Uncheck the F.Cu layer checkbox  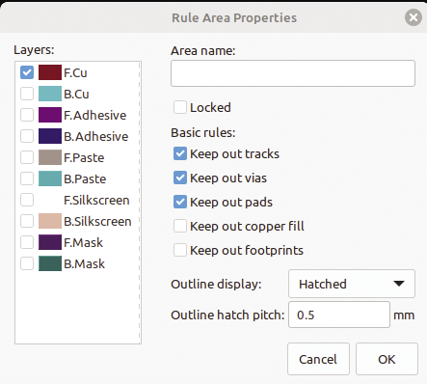[27, 72]
